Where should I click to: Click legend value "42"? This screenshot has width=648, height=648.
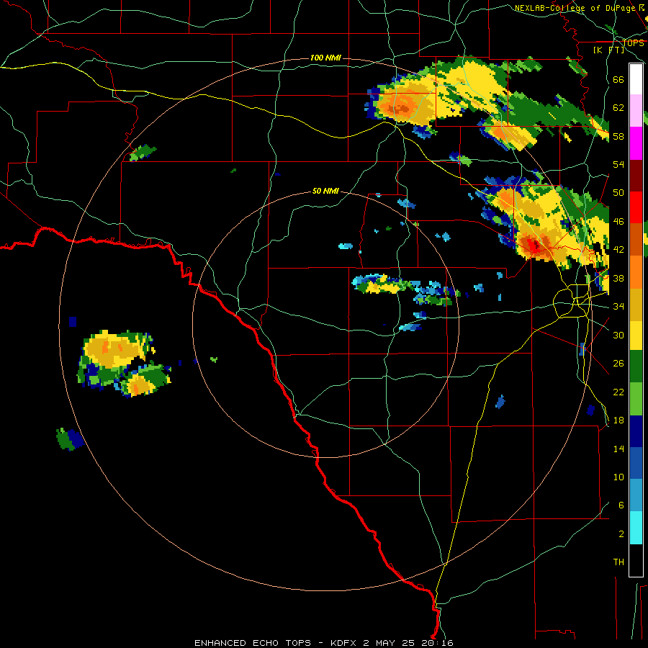point(618,250)
